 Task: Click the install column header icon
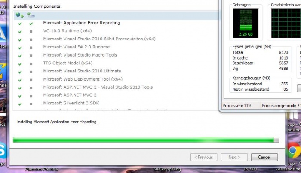coord(31,15)
